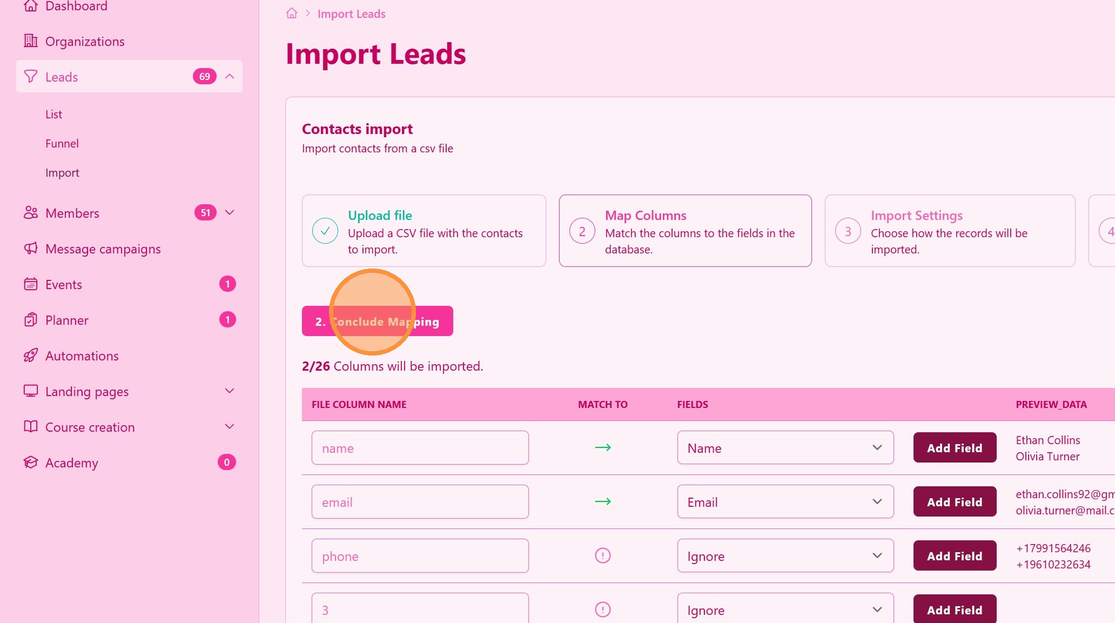Screen dimensions: 1115x623
Task: Click the Organizations building icon
Action: (31, 41)
